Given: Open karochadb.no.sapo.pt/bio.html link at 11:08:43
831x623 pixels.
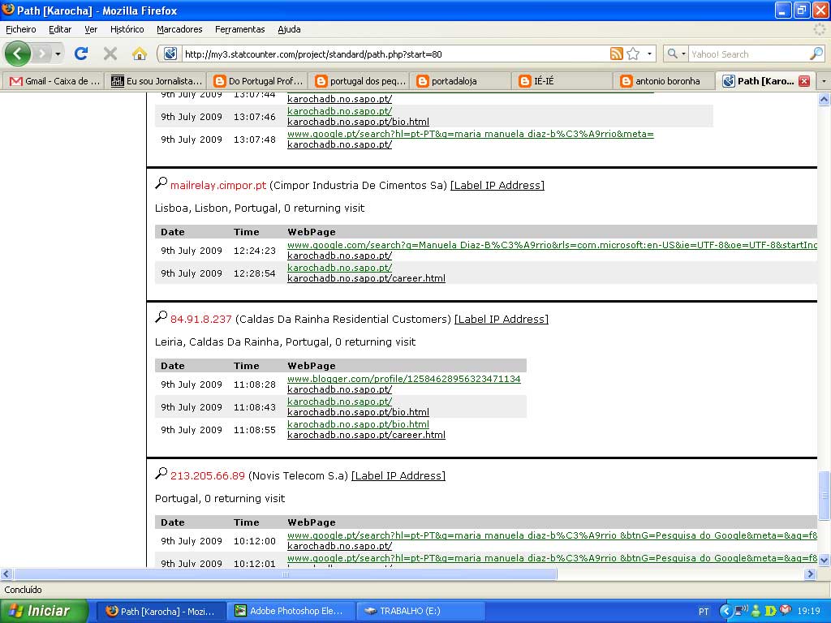Looking at the screenshot, I should pyautogui.click(x=358, y=412).
